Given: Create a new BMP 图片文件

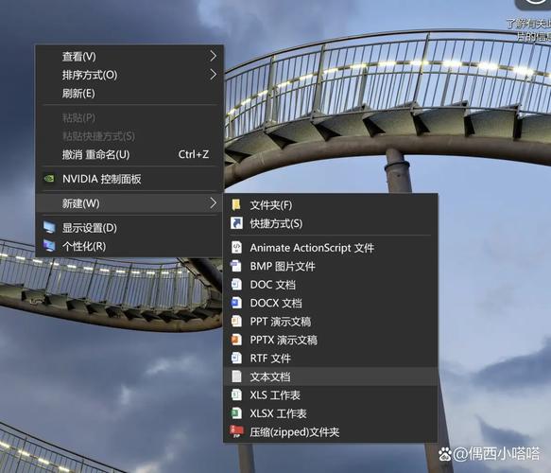Looking at the screenshot, I should point(331,266).
